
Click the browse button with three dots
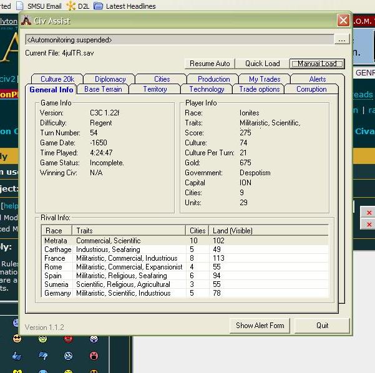click(x=341, y=40)
